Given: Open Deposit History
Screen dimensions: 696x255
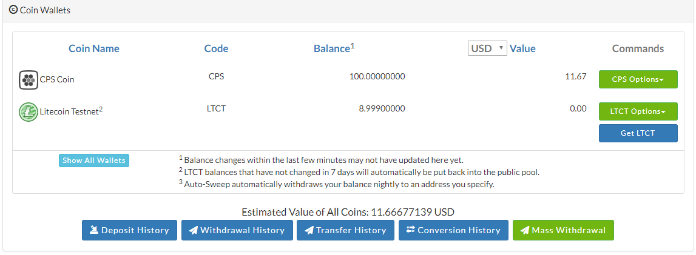Looking at the screenshot, I should (129, 230).
